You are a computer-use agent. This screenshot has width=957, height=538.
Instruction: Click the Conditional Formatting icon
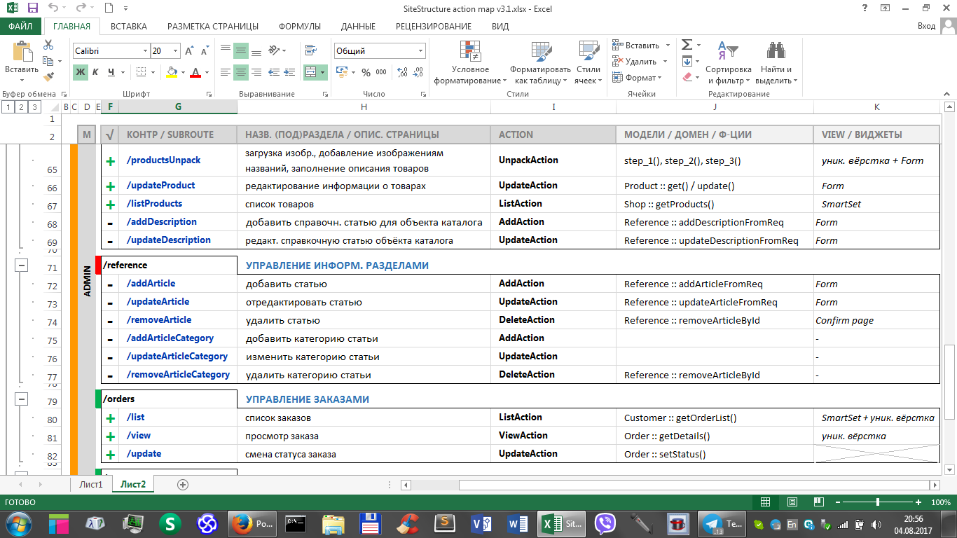(x=470, y=51)
